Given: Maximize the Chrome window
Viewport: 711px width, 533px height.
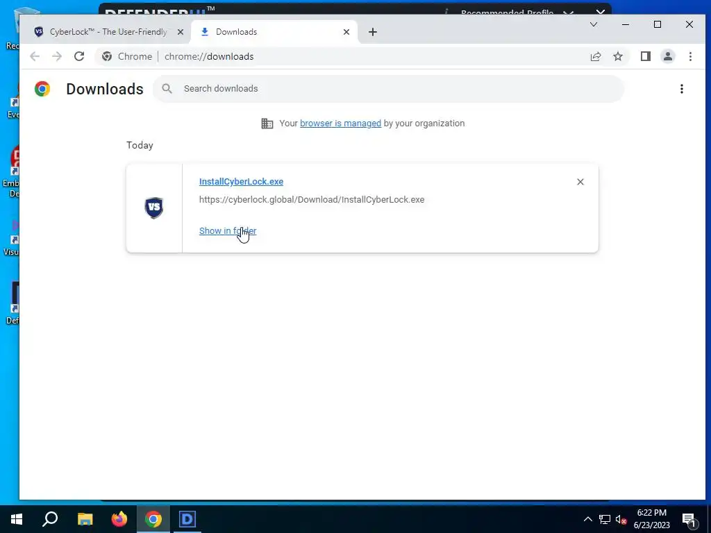Looking at the screenshot, I should tap(658, 24).
